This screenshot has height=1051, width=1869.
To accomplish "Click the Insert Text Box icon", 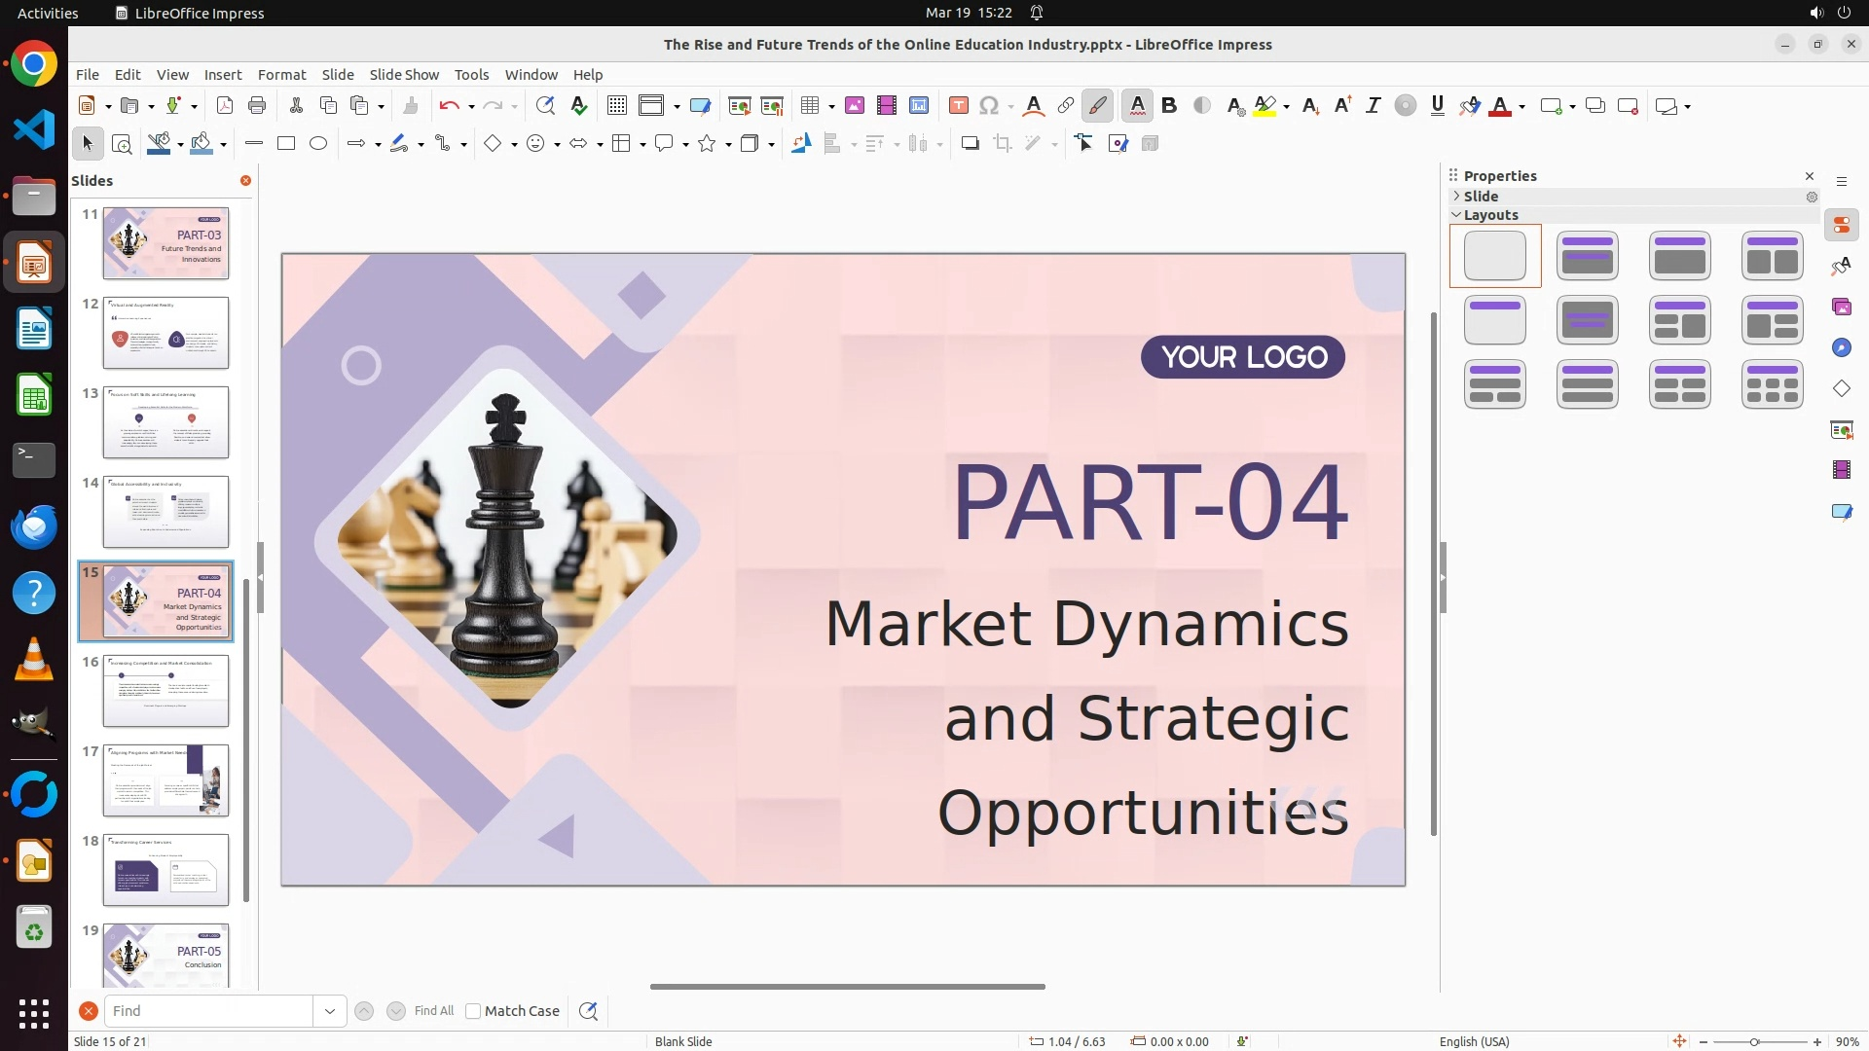I will point(958,106).
